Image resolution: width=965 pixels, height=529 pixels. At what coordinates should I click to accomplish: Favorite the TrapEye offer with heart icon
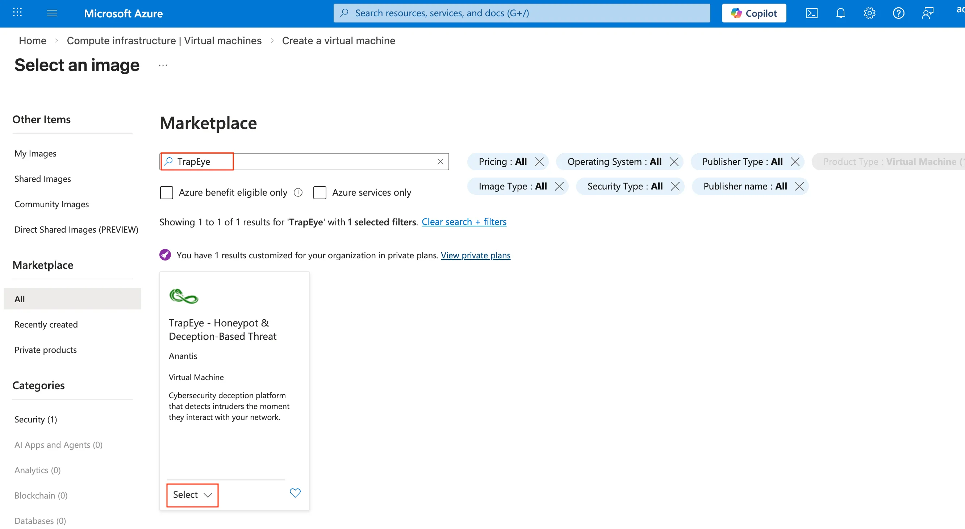click(295, 493)
